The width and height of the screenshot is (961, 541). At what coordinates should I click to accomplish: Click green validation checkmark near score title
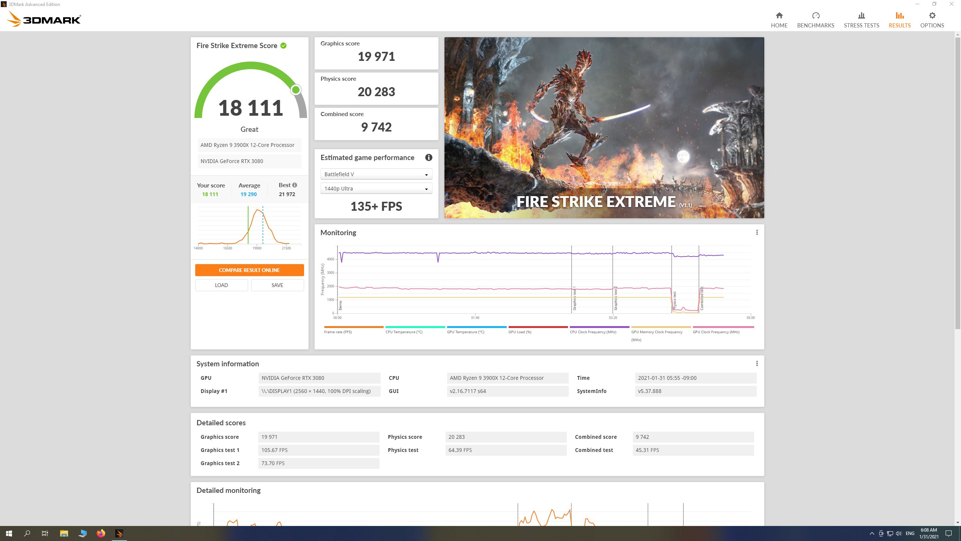click(x=283, y=46)
